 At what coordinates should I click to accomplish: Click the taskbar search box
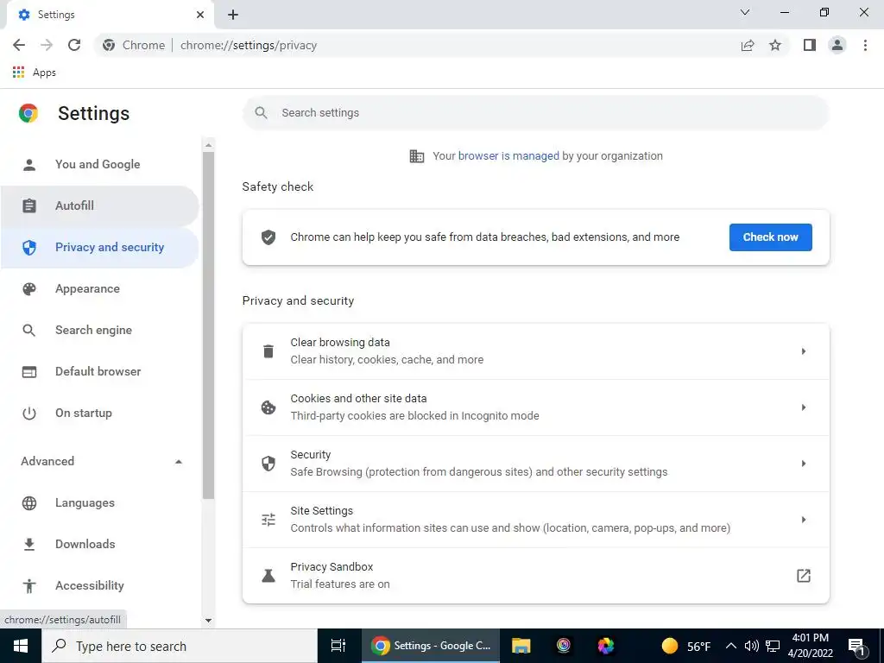[x=180, y=646]
